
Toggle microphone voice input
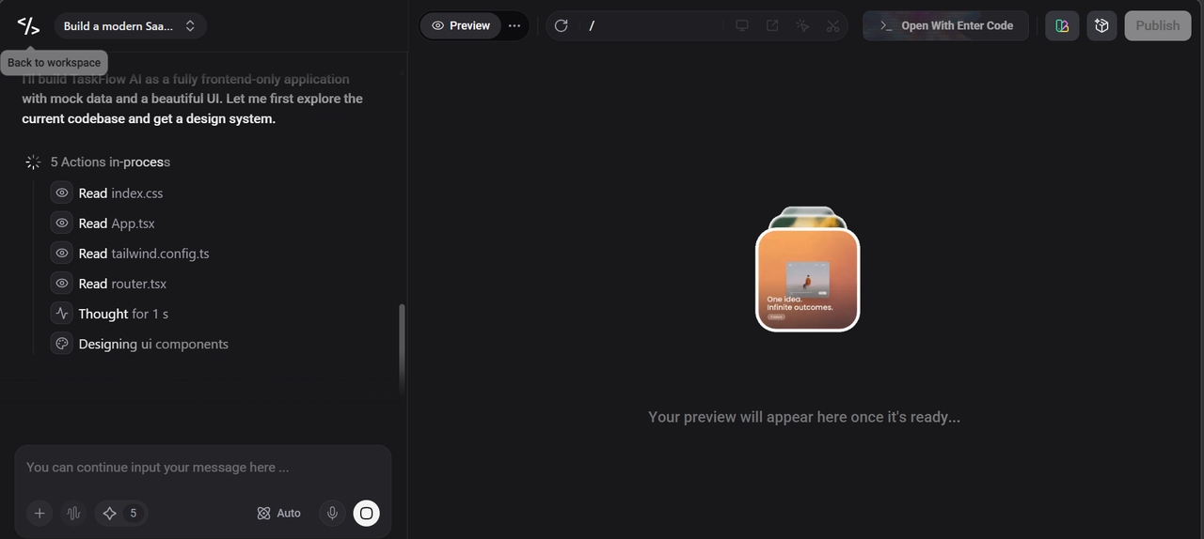point(331,513)
